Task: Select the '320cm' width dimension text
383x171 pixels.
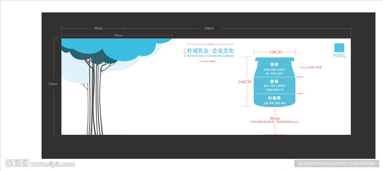Action: click(118, 35)
